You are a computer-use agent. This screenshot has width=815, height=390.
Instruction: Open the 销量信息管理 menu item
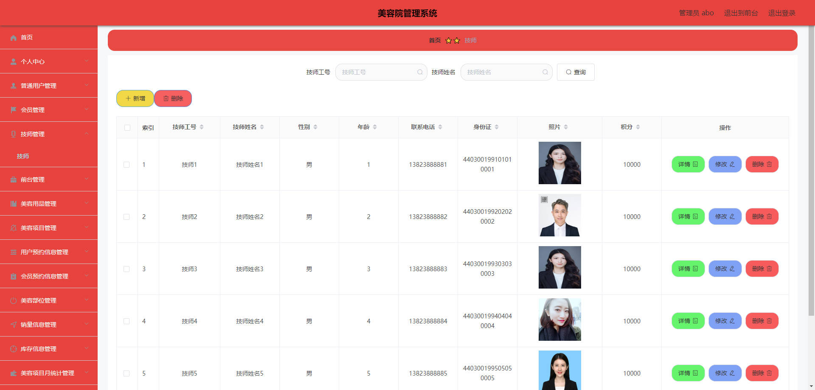pos(49,325)
